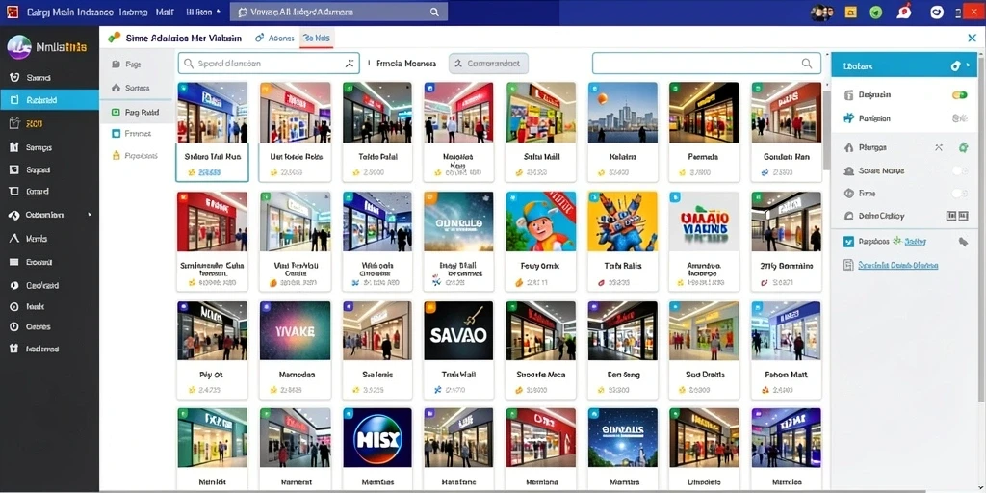The image size is (986, 493).
Task: Click the gray tag icon right of checkbox row
Action: click(x=963, y=242)
